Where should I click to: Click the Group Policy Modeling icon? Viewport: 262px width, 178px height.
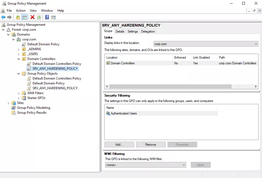click(14, 108)
